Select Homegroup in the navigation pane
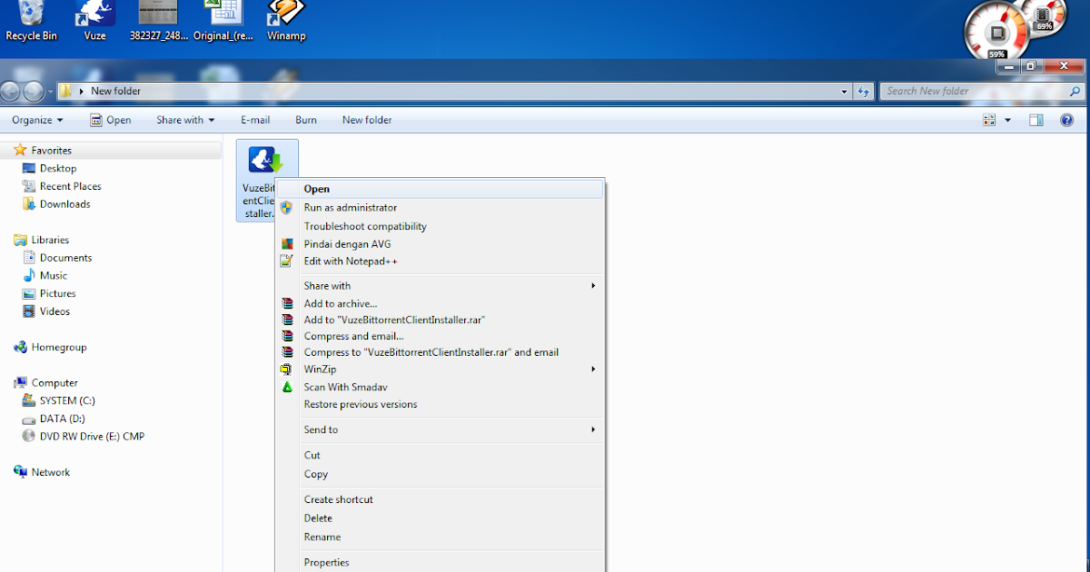1090x572 pixels. 59,347
